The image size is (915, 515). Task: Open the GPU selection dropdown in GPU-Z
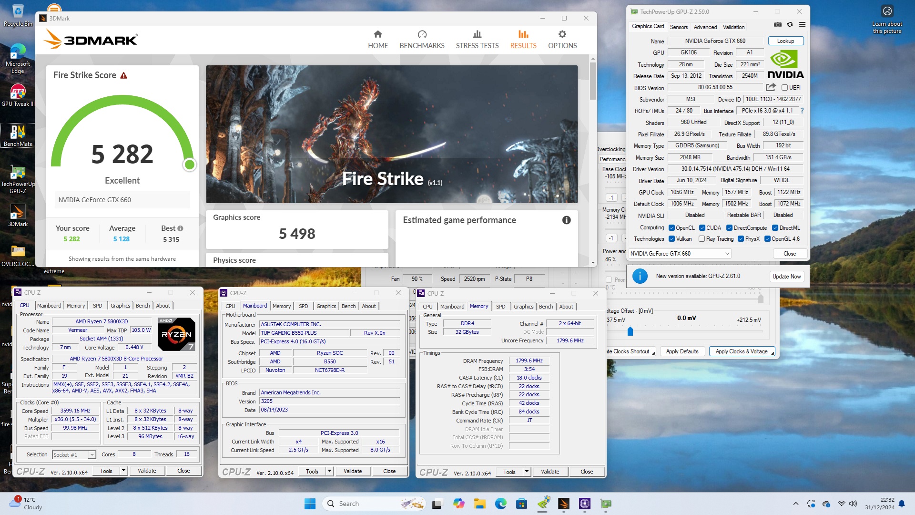(x=680, y=254)
